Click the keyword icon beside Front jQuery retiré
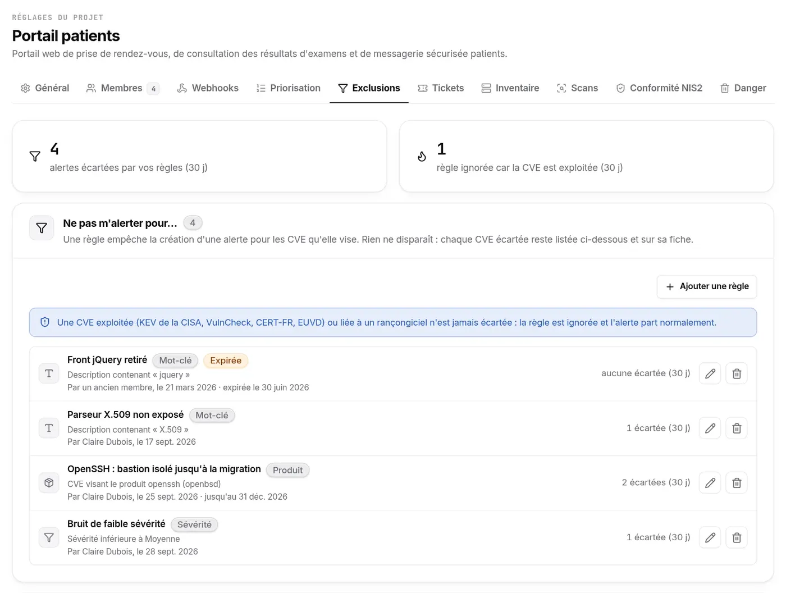Image resolution: width=786 pixels, height=593 pixels. point(49,373)
